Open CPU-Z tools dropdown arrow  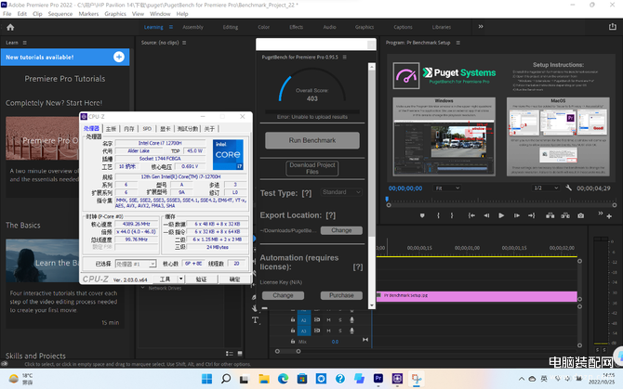click(x=180, y=279)
